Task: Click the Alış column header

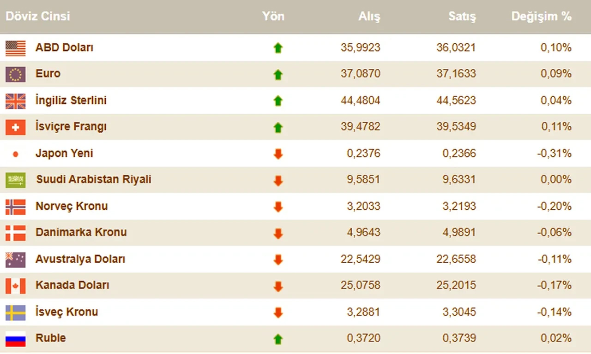Action: [369, 17]
